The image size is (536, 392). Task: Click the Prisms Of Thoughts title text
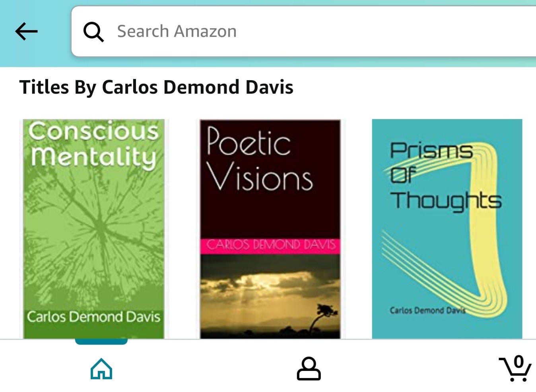tap(445, 176)
